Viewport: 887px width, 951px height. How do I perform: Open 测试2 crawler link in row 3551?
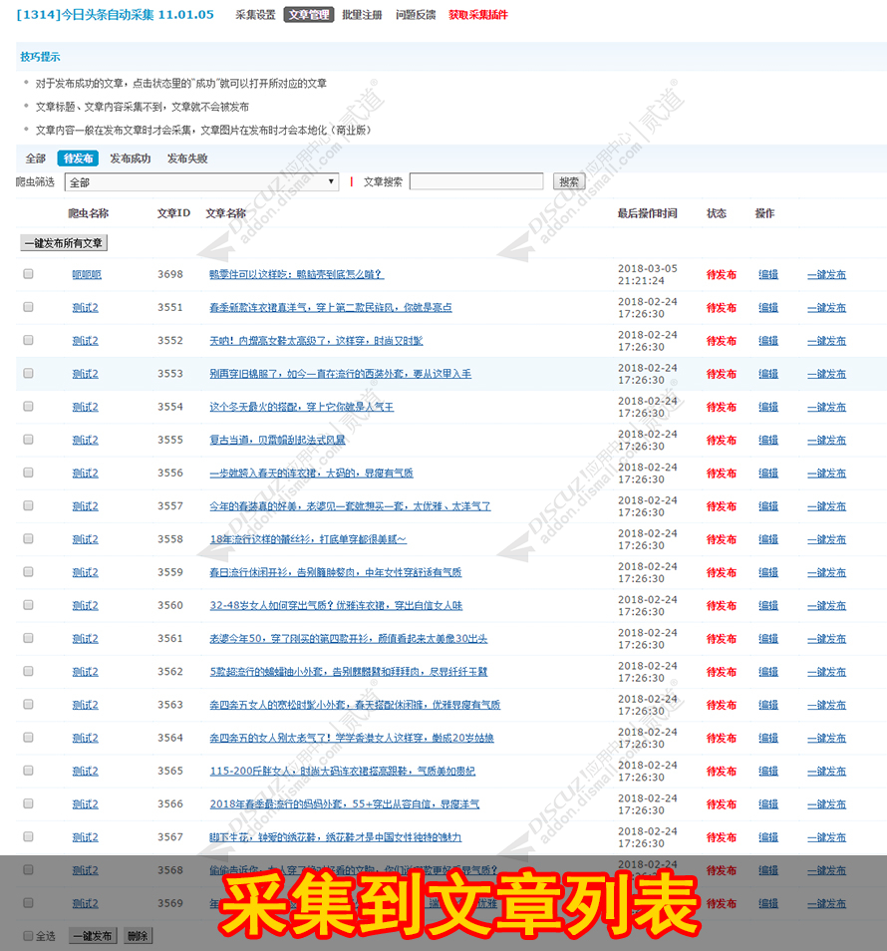pos(85,307)
